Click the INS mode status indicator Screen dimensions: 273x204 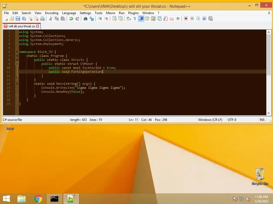[x=262, y=120]
